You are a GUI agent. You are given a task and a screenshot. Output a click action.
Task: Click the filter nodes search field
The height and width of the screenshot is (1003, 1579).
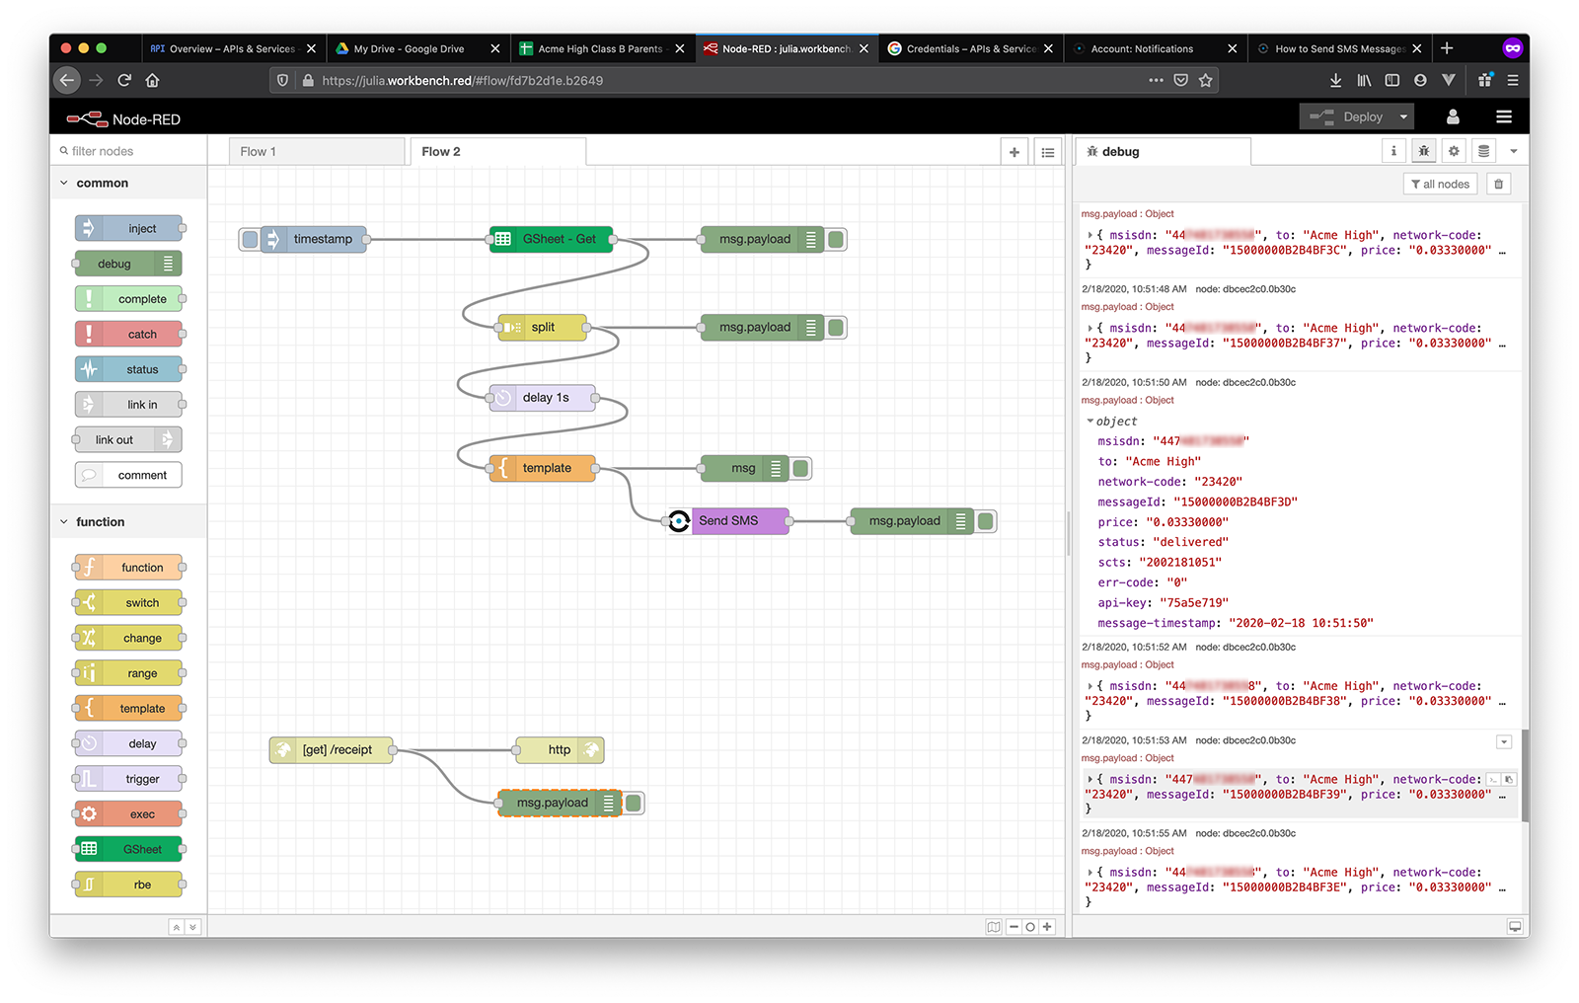(x=128, y=151)
